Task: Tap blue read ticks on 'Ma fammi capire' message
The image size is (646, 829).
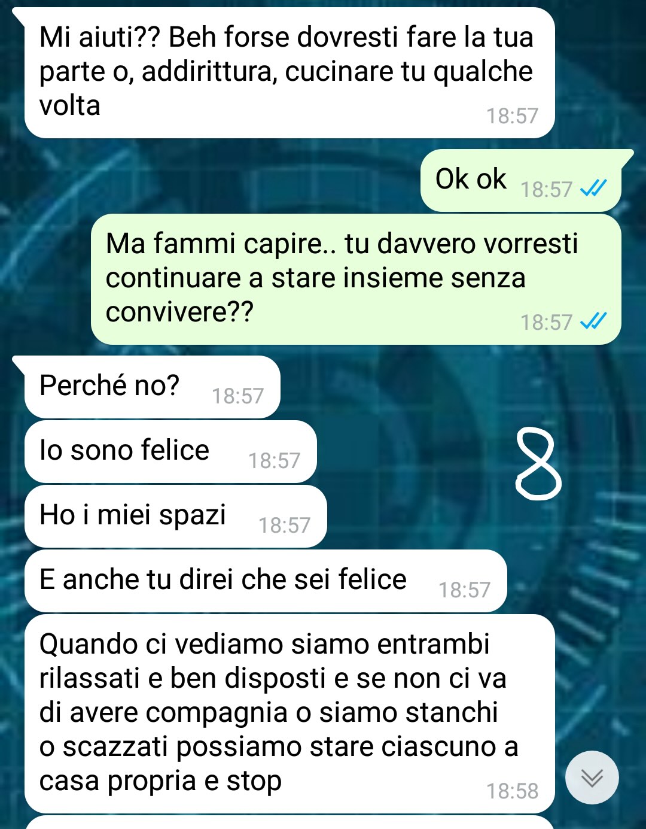Action: 593,321
